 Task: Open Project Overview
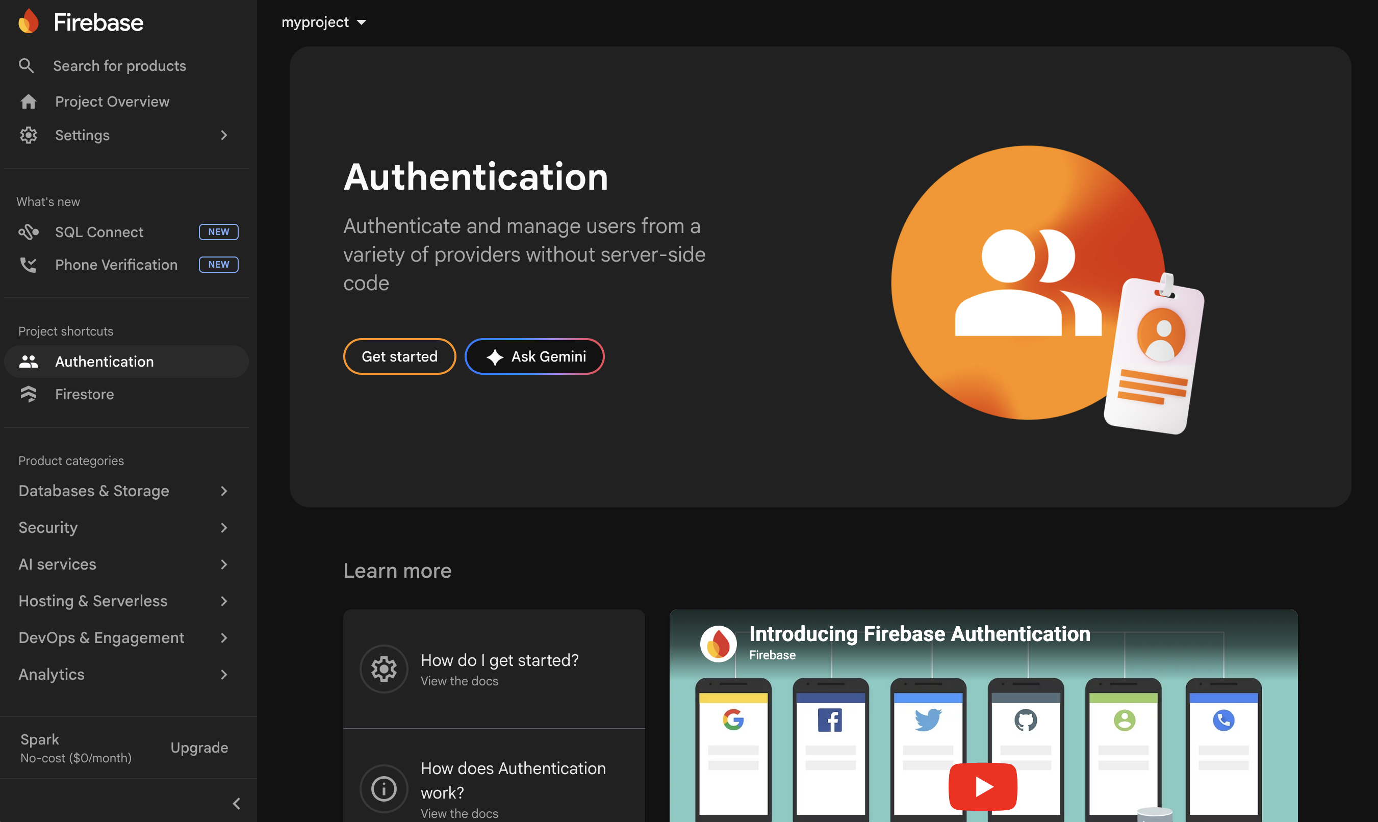click(x=126, y=101)
